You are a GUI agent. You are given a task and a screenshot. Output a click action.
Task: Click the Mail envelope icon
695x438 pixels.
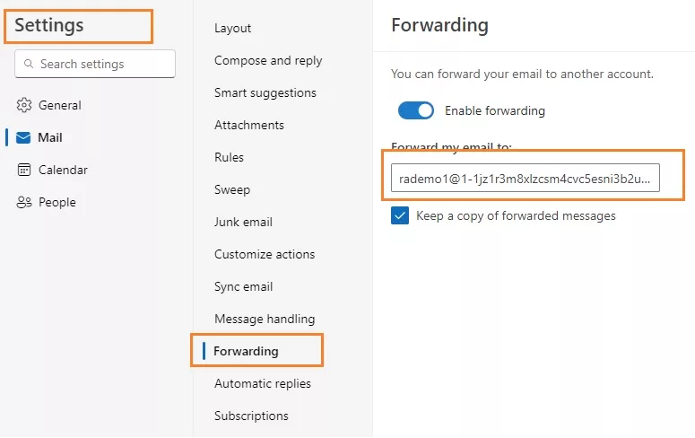[24, 137]
